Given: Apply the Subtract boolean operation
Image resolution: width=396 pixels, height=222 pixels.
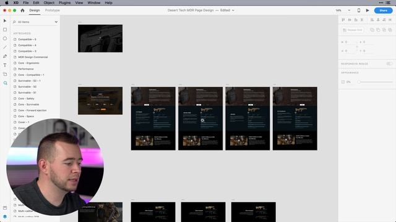Looking at the screenshot, I should pos(378,30).
